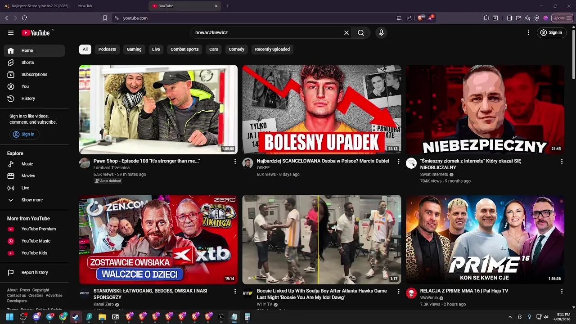Click the Advertise footer link
576x324 pixels.
click(x=54, y=296)
